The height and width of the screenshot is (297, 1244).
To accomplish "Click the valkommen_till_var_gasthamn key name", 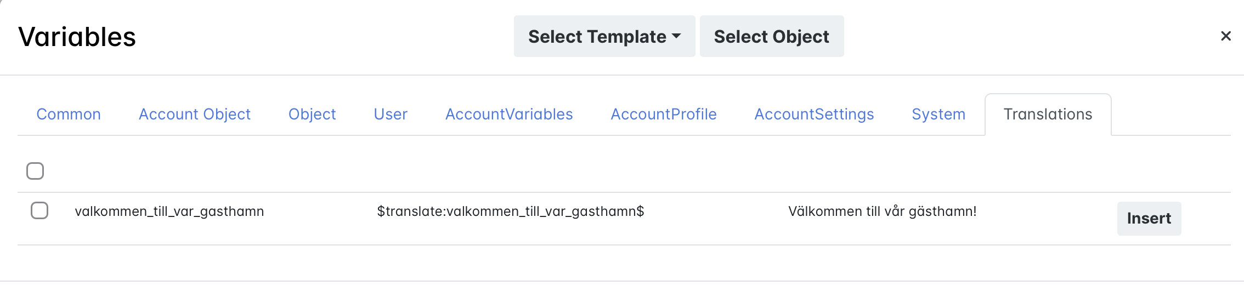I will (169, 212).
